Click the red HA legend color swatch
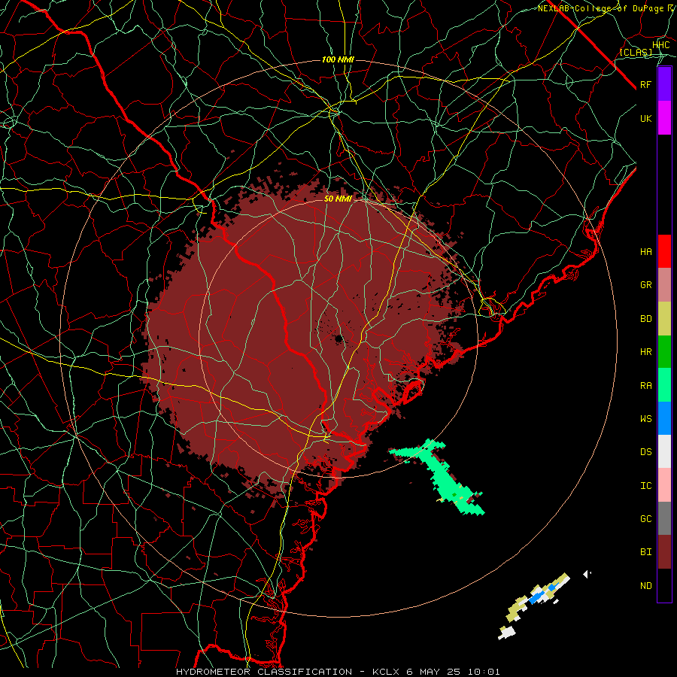This screenshot has width=677, height=677. [x=664, y=251]
